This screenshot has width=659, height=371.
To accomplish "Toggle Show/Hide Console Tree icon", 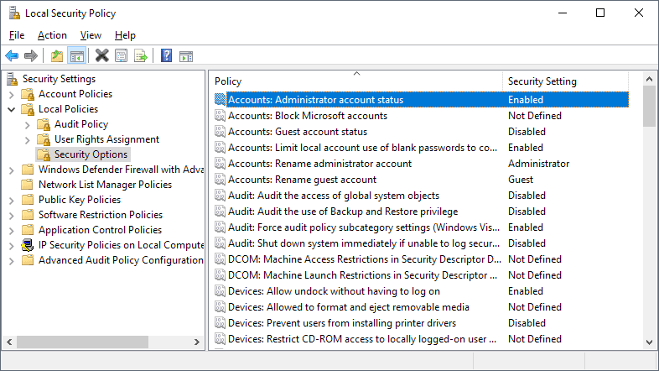I will (77, 55).
